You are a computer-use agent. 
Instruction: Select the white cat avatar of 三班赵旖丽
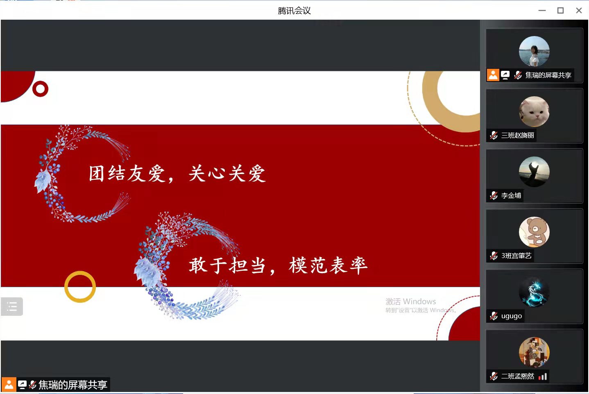pos(534,112)
